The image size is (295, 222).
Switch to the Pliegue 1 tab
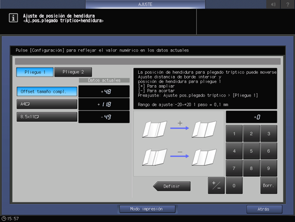pos(35,72)
